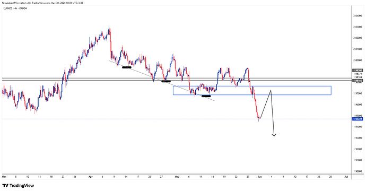Click the May label on the time axis
The height and width of the screenshot is (191, 366).
[177, 177]
